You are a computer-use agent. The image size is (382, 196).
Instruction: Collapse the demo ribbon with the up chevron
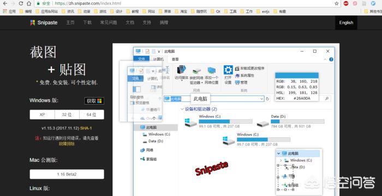click(x=325, y=59)
